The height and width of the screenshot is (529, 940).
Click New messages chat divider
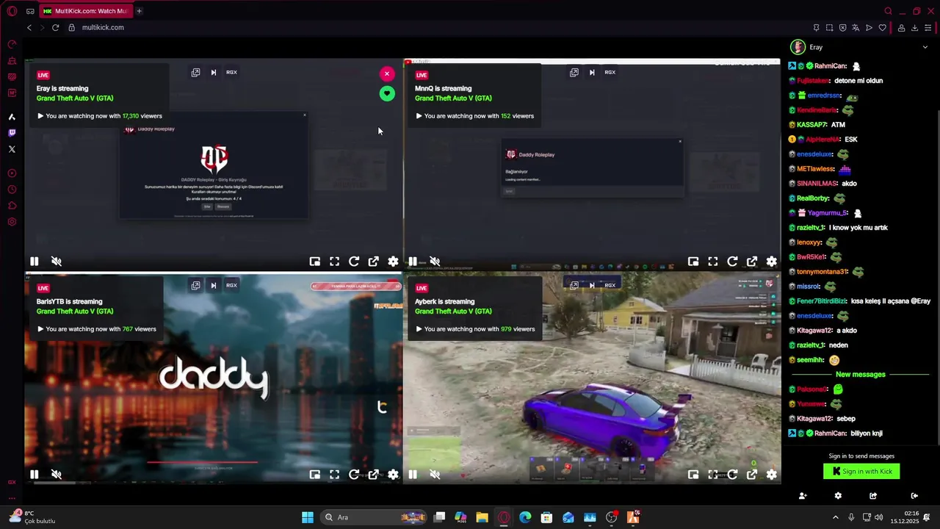pyautogui.click(x=861, y=375)
